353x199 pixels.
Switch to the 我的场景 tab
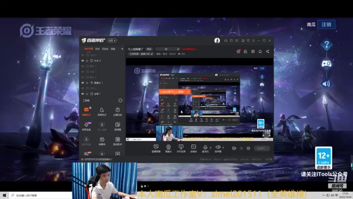(x=89, y=49)
